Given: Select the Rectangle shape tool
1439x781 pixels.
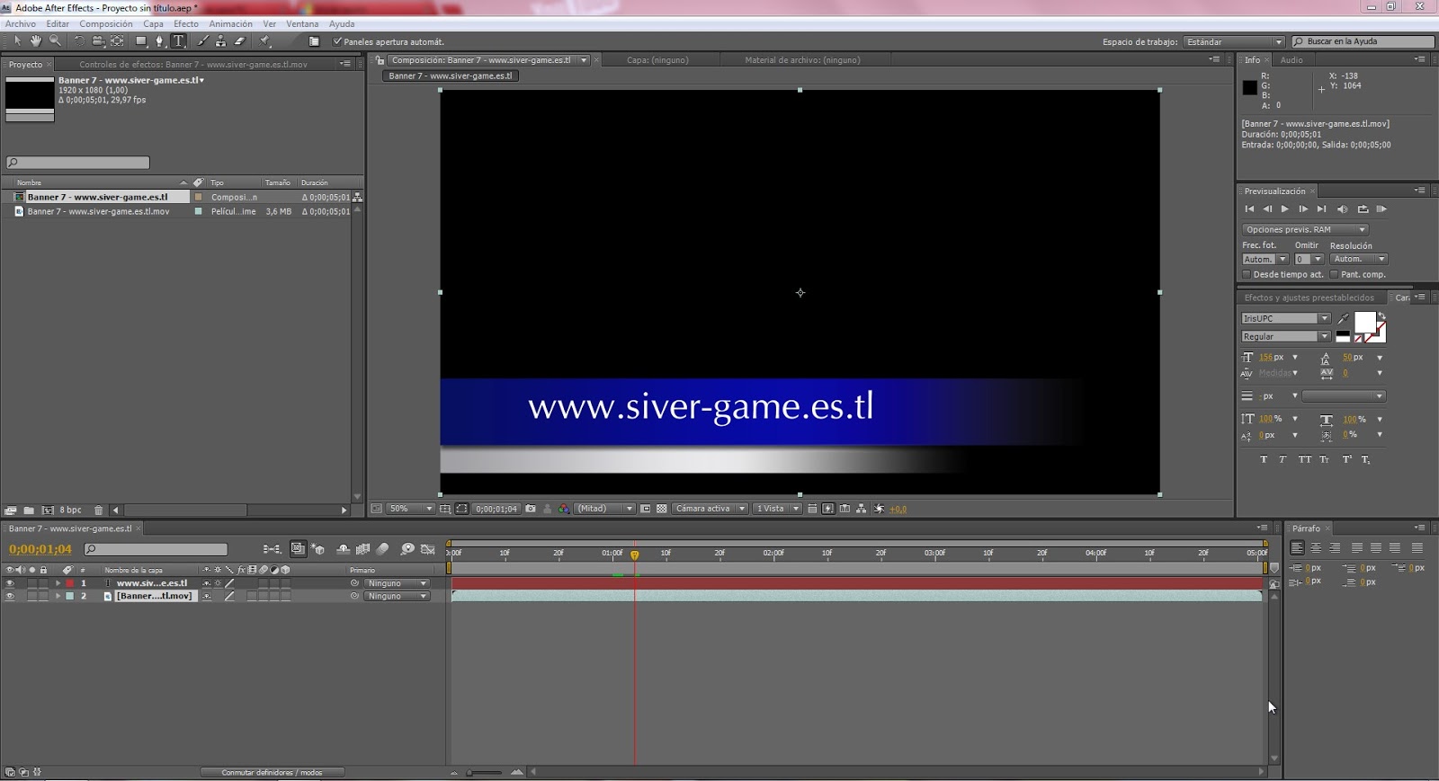Looking at the screenshot, I should click(x=141, y=41).
